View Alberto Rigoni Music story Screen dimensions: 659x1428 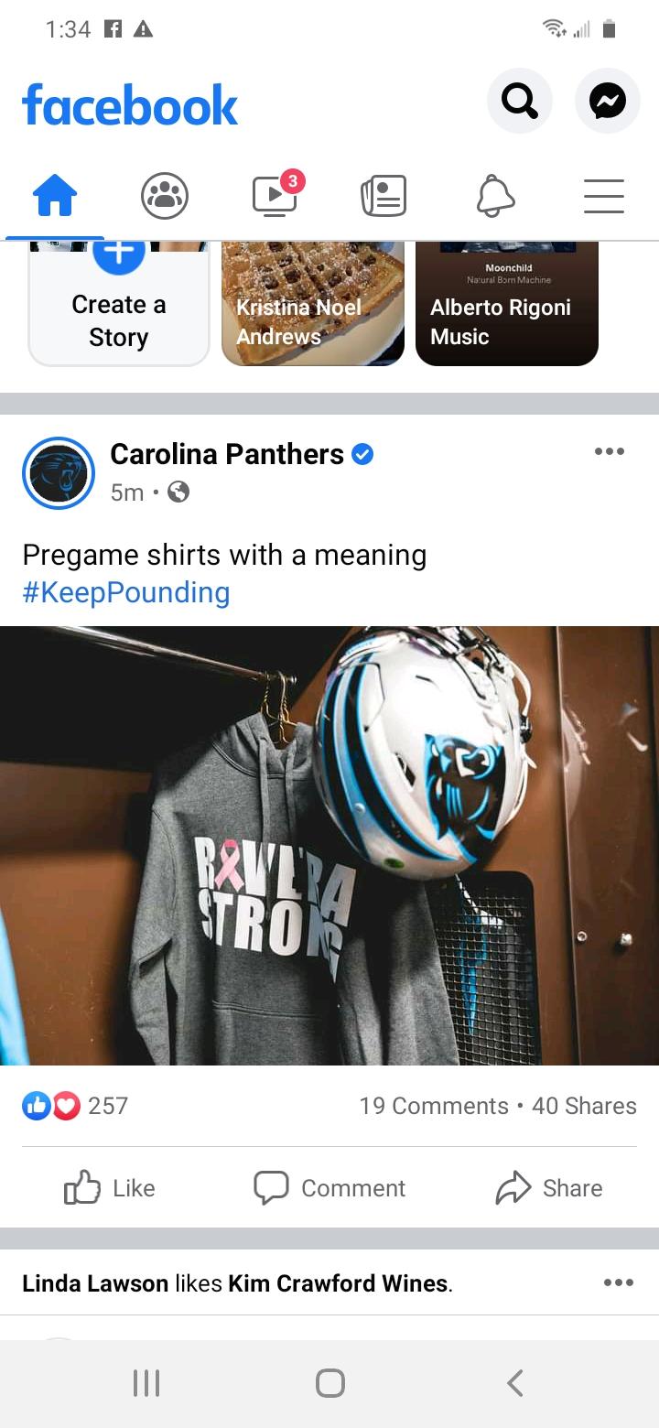coord(507,304)
